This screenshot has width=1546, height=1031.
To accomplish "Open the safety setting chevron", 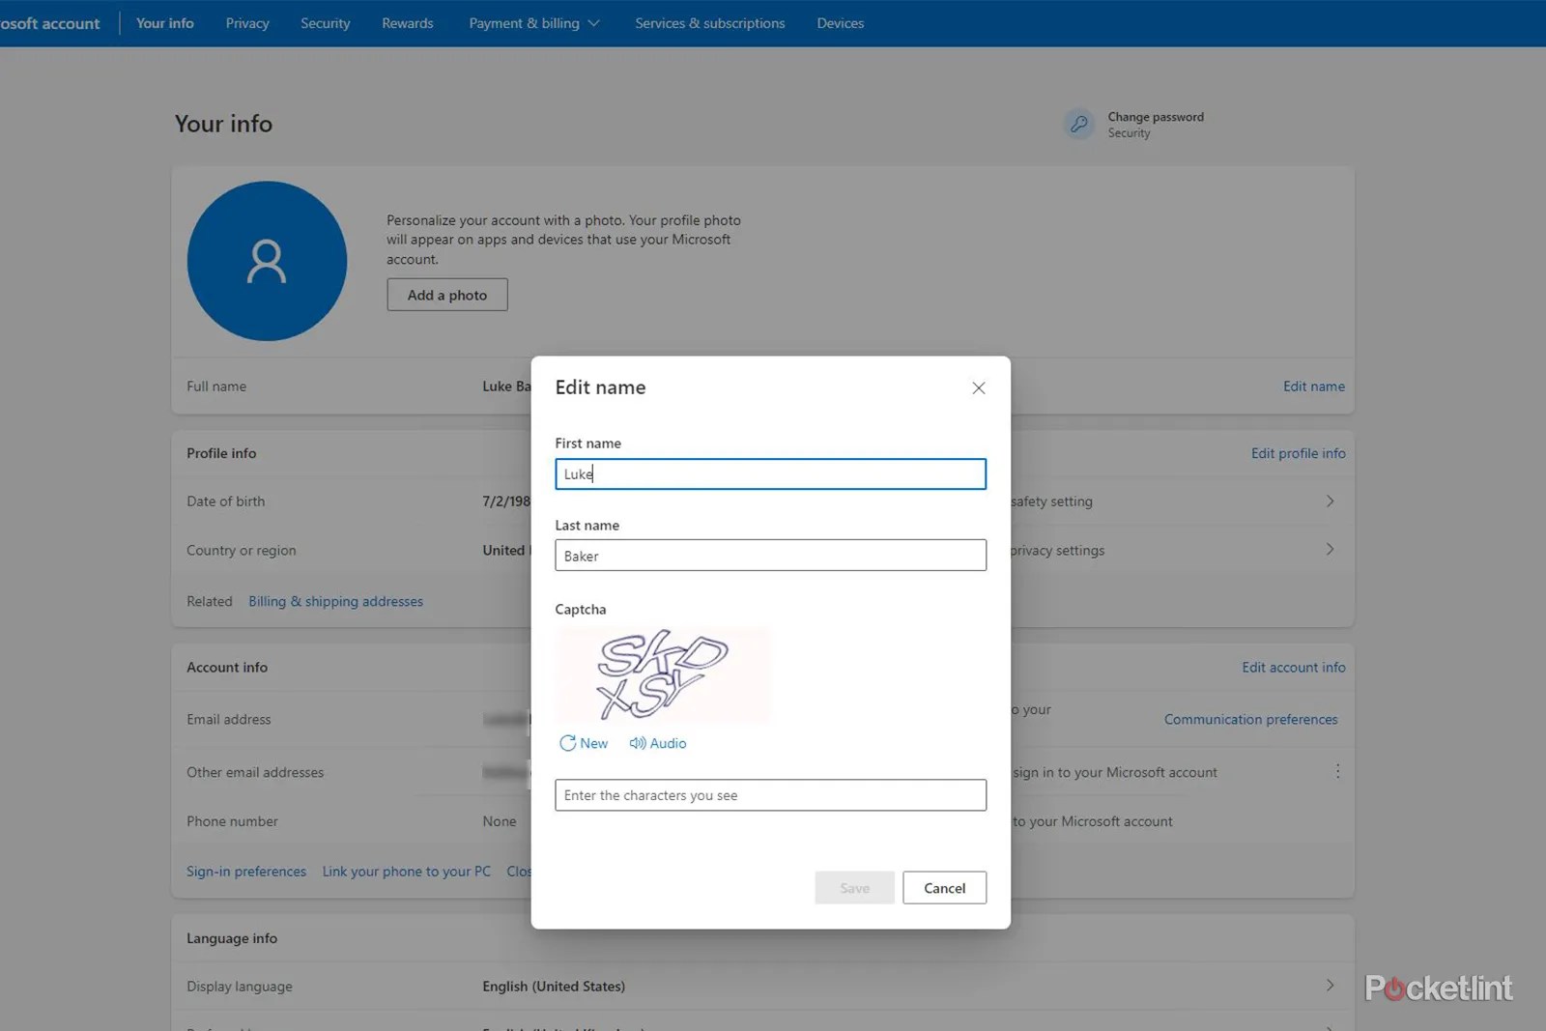I will click(1330, 501).
